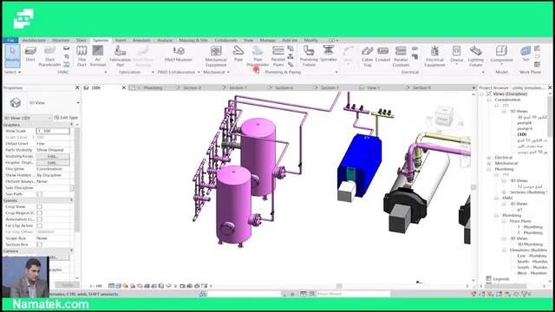The height and width of the screenshot is (312, 555).
Task: Enable the Sun Path checkbox
Action: (40, 194)
